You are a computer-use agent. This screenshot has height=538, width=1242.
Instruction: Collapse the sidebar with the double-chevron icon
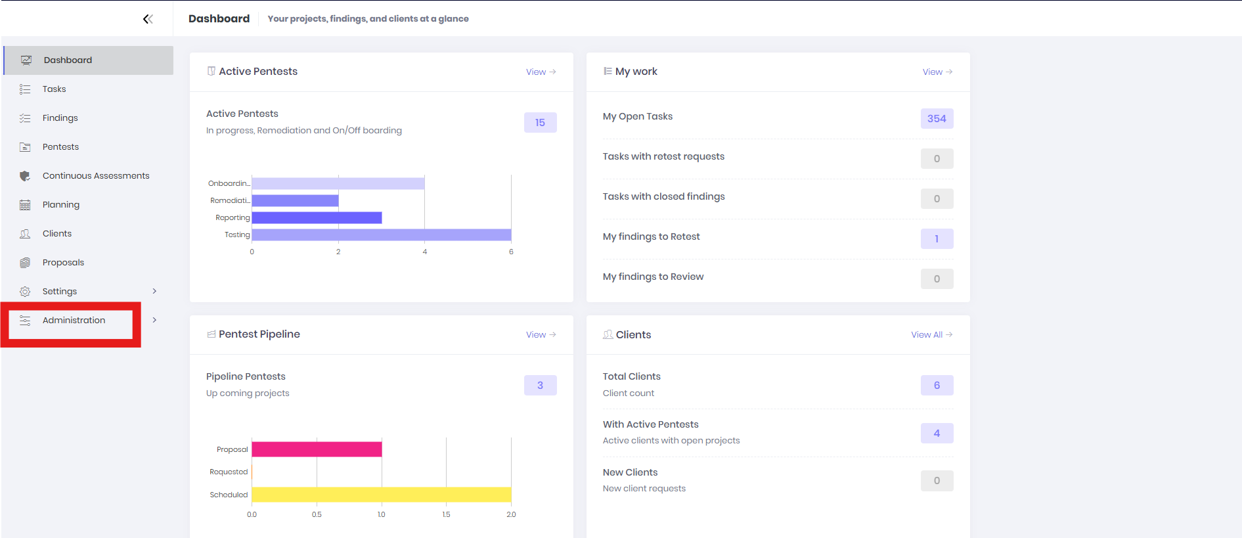148,19
